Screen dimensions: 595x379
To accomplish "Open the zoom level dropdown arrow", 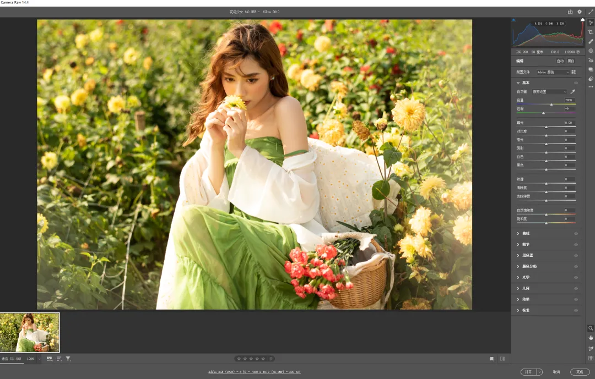I will click(39, 359).
